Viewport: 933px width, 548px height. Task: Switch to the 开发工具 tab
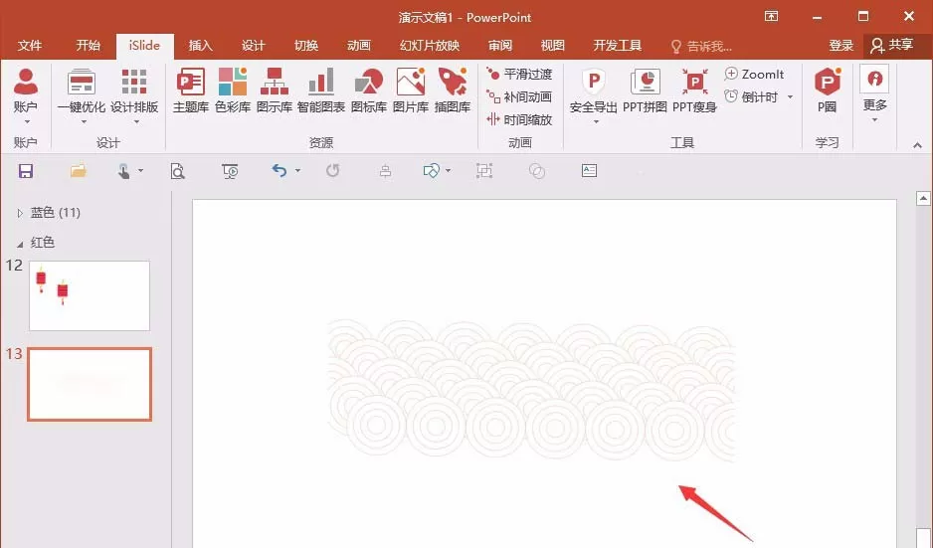(x=618, y=45)
